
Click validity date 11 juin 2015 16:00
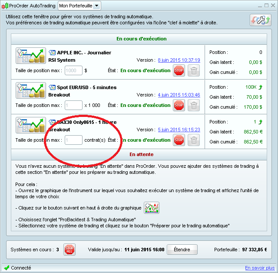(x=144, y=250)
